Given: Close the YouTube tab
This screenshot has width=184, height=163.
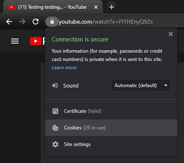Looking at the screenshot, I should pos(96,7).
